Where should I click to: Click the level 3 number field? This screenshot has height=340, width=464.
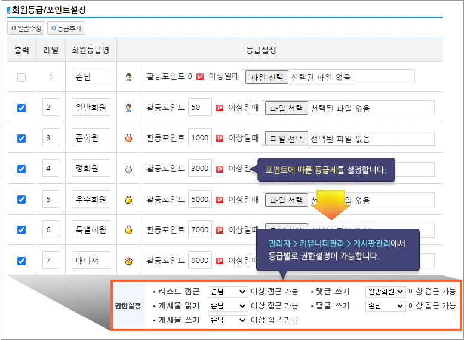51,137
